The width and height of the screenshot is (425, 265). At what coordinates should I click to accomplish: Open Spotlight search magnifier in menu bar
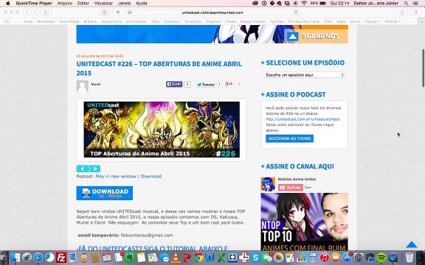click(x=406, y=3)
